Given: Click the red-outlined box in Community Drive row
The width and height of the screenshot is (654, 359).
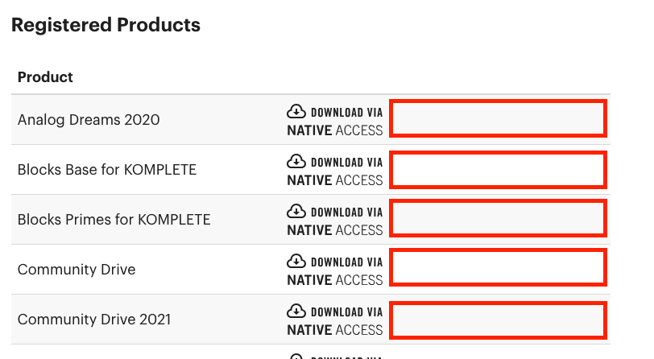Looking at the screenshot, I should (x=497, y=267).
